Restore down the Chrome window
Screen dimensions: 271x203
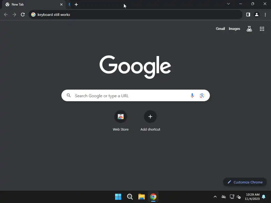coord(253,4)
